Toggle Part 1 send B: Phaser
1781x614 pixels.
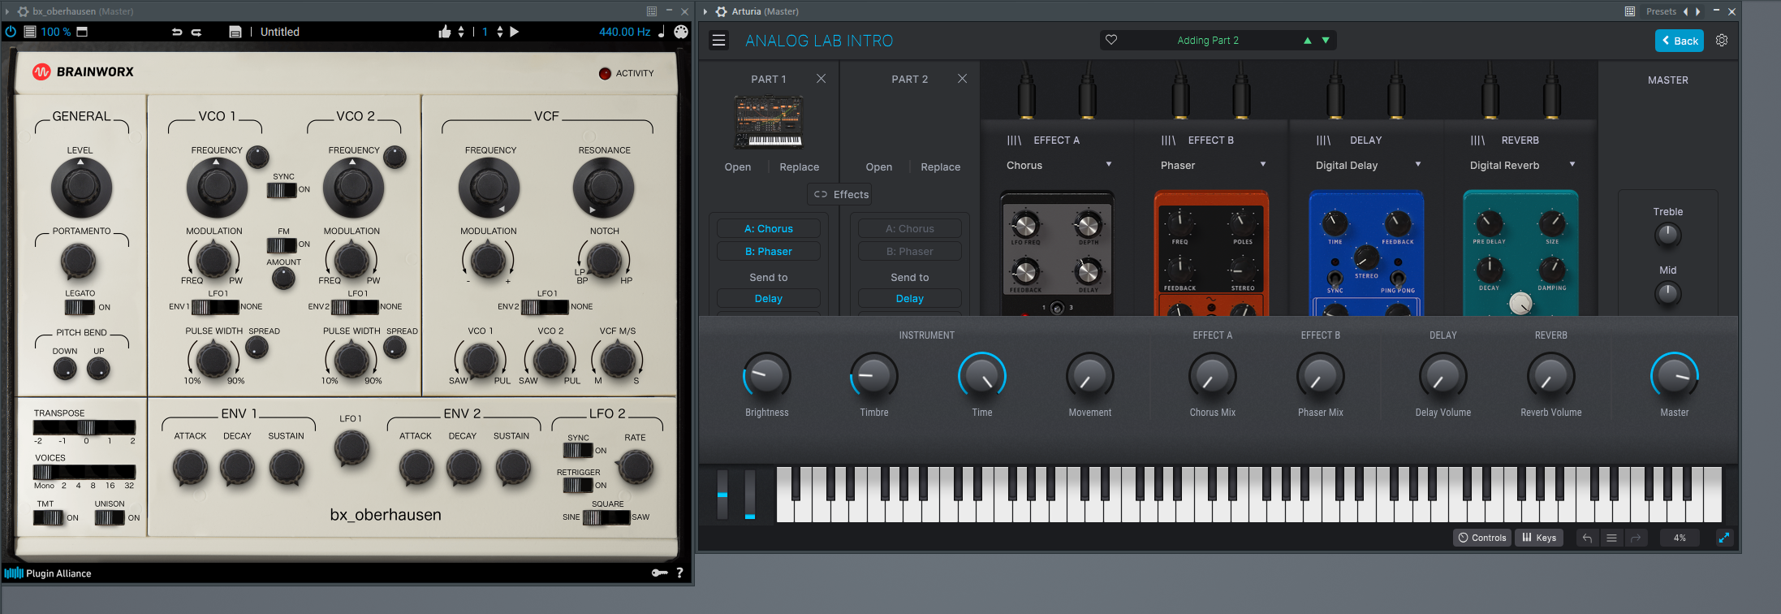click(769, 252)
